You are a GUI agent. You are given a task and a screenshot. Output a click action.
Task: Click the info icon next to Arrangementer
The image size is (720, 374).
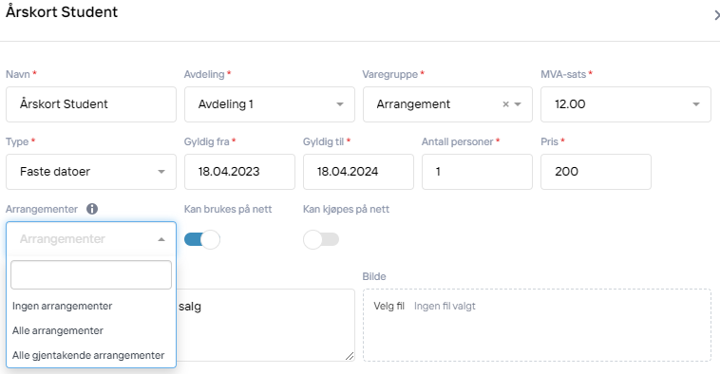coord(92,209)
